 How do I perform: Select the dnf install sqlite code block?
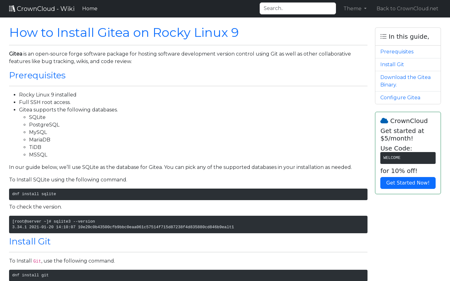pyautogui.click(x=188, y=194)
